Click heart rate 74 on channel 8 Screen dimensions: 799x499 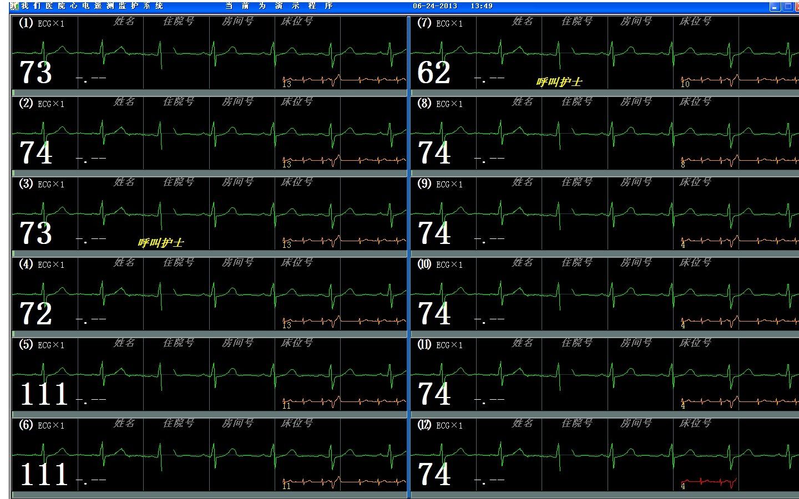(434, 152)
